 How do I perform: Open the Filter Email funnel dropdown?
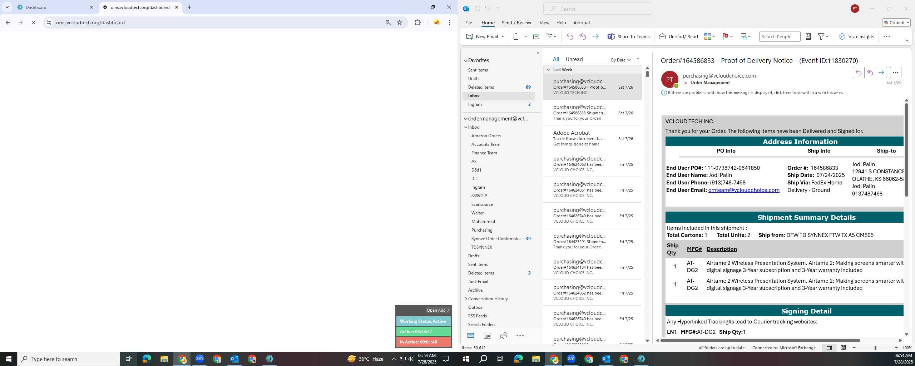pos(823,36)
